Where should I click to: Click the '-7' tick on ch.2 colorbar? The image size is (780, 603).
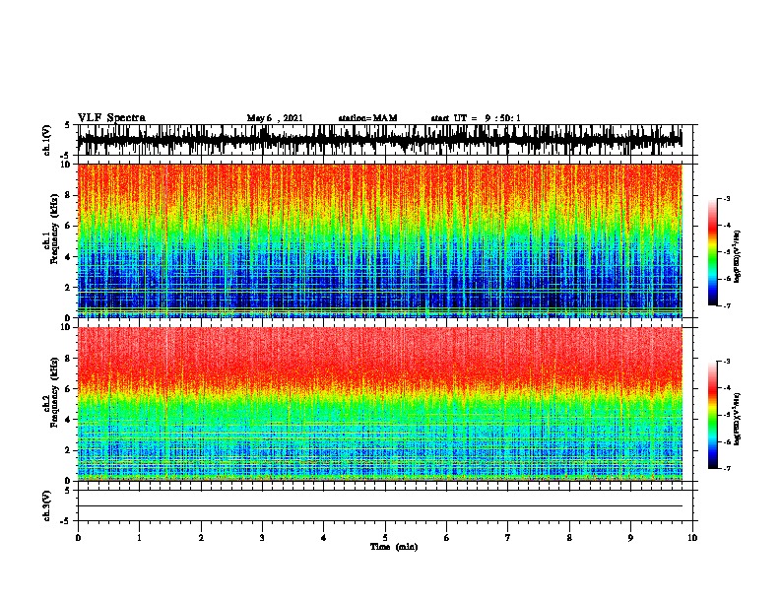(727, 468)
